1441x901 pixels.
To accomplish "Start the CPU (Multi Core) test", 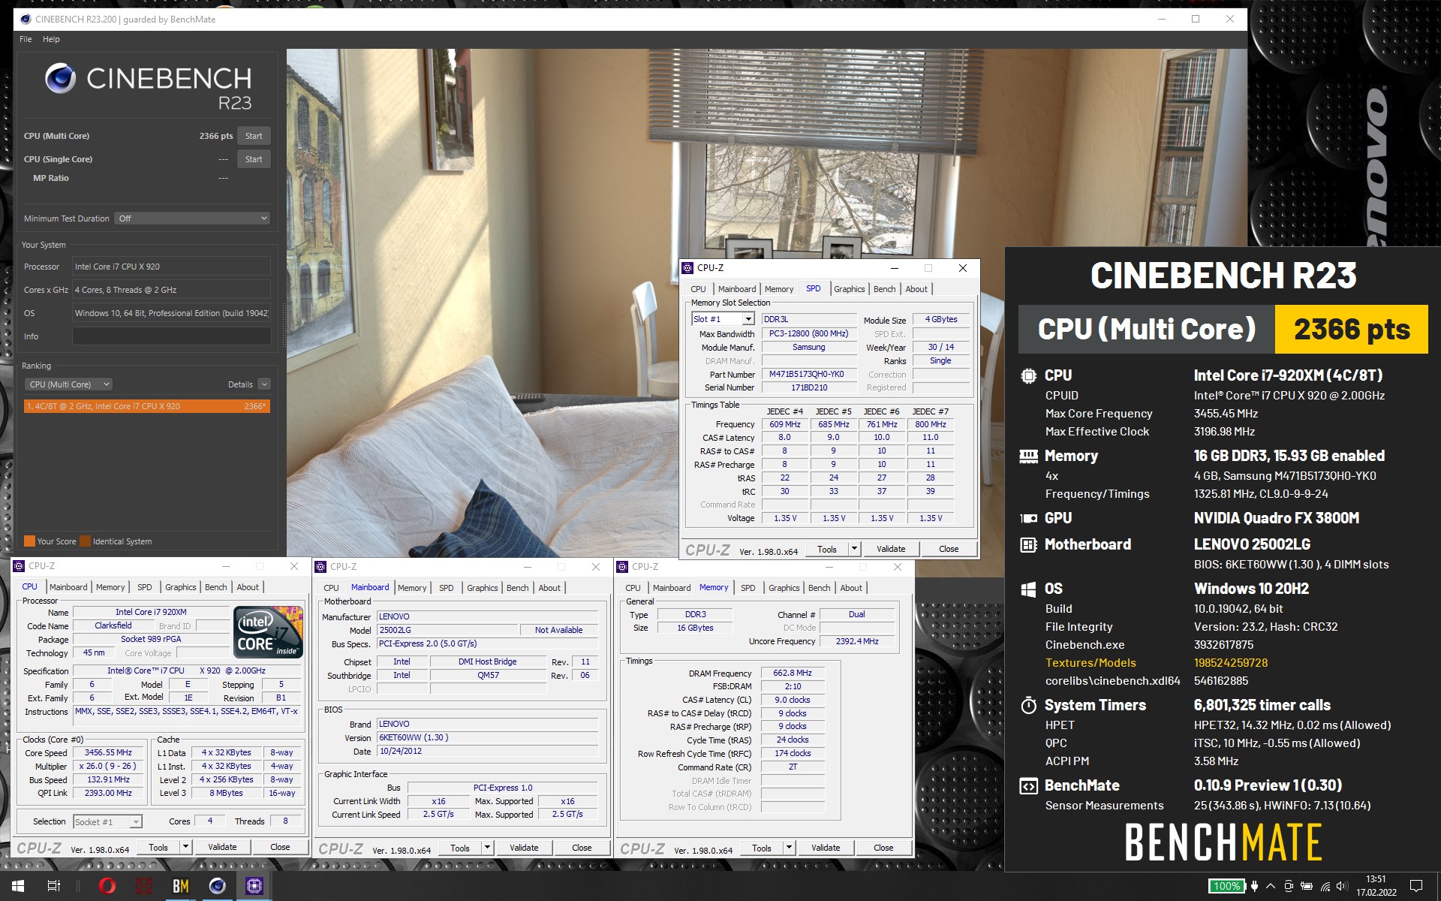I will [254, 136].
